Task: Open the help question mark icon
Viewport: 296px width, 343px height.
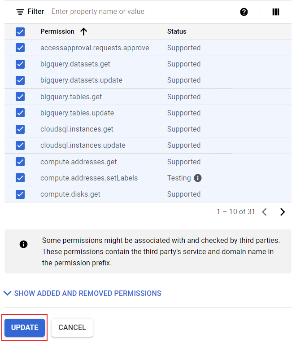Action: coord(244,12)
